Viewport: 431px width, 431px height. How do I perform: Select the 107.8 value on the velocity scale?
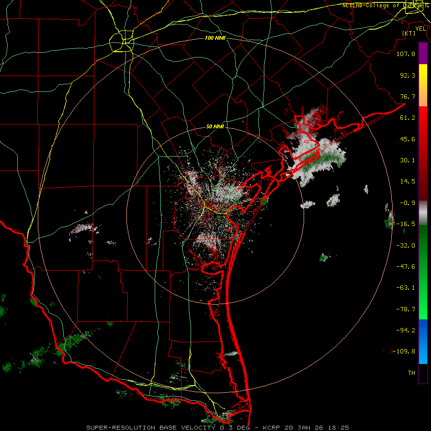pyautogui.click(x=406, y=54)
